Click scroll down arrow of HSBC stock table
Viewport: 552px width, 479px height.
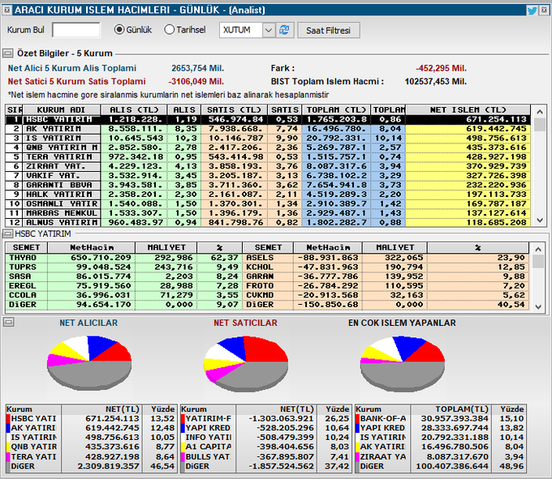coord(538,307)
